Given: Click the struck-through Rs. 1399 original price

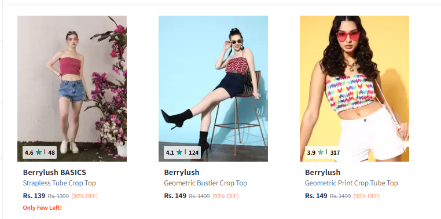Looking at the screenshot, I should pos(58,196).
